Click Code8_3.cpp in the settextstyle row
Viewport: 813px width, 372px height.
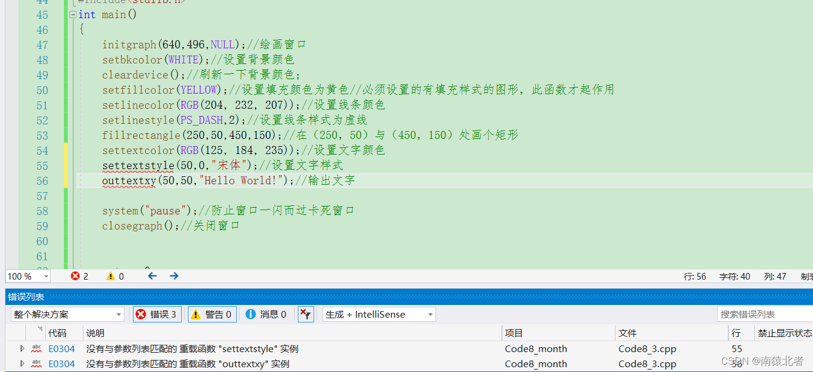647,348
